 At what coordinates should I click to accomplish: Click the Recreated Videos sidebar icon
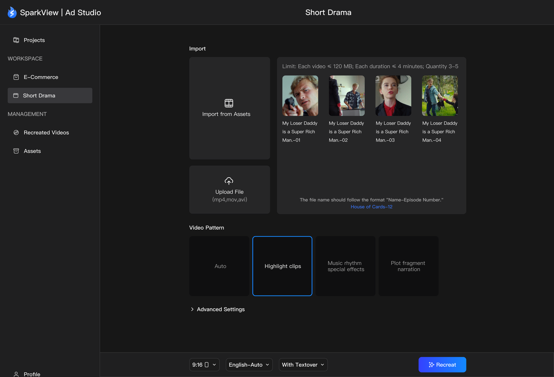[x=16, y=133]
